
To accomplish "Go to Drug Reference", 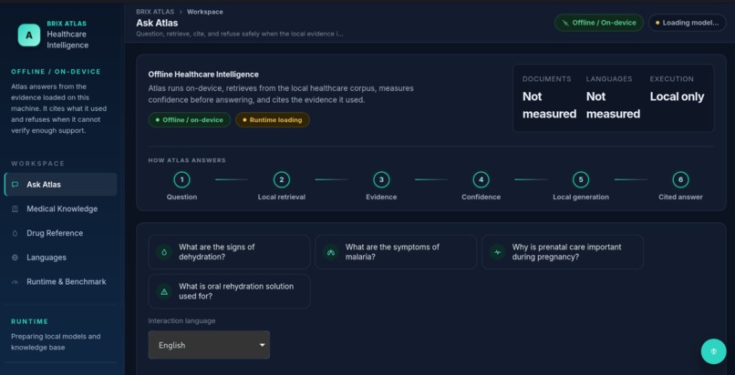I will [60, 233].
